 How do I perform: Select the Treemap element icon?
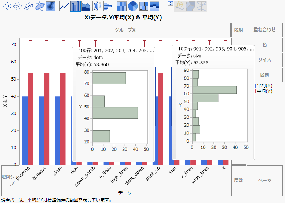coord(143,6)
